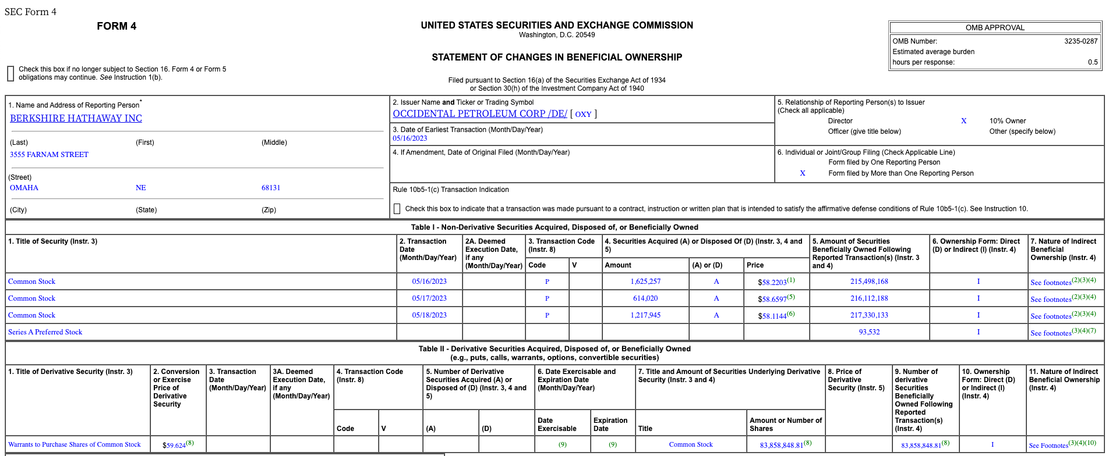Click the price $58.2203
The image size is (1109, 456).
pyautogui.click(x=772, y=282)
